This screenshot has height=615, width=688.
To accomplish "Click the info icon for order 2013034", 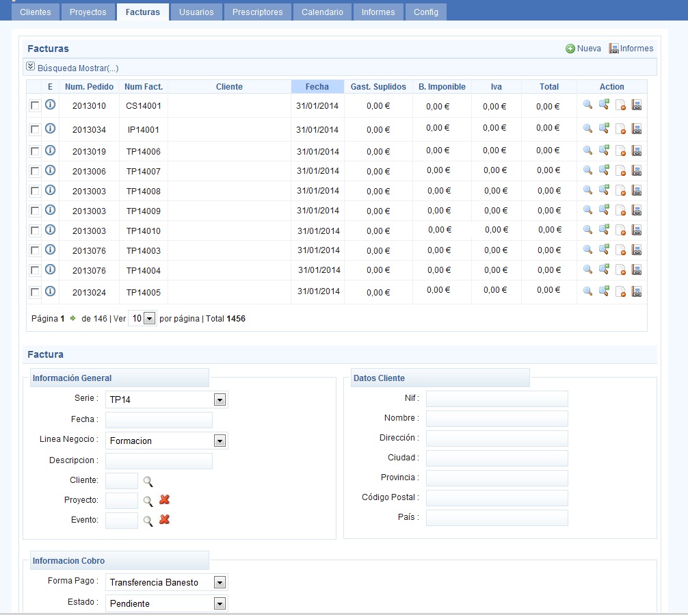I will [50, 129].
